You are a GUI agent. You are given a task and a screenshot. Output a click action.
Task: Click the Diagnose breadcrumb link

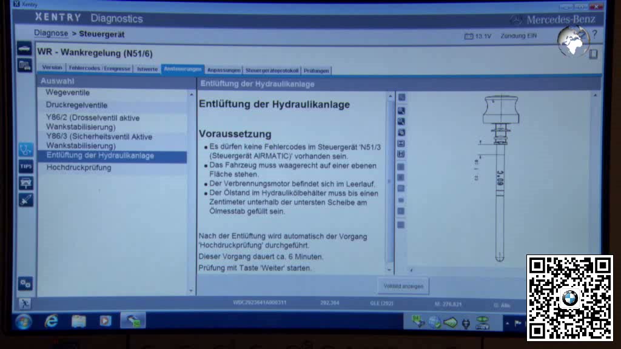click(x=51, y=33)
